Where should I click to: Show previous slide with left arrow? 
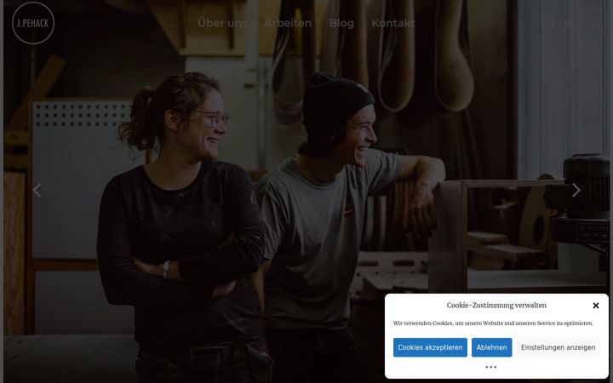point(37,191)
